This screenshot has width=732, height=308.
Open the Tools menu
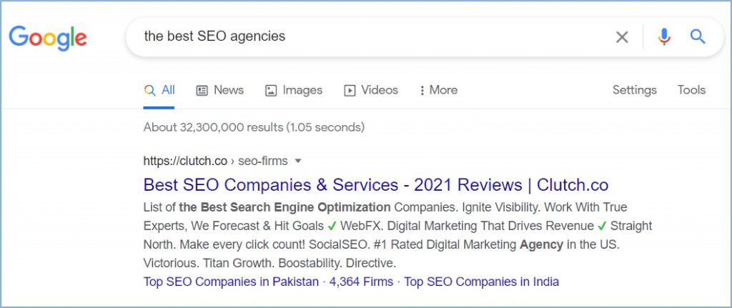coord(691,90)
